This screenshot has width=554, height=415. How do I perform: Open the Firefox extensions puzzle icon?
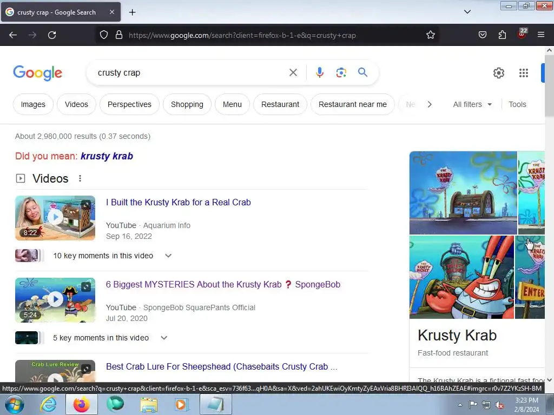pos(502,35)
